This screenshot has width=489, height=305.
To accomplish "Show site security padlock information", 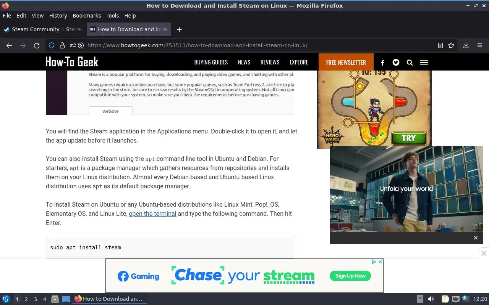I will click(x=62, y=45).
